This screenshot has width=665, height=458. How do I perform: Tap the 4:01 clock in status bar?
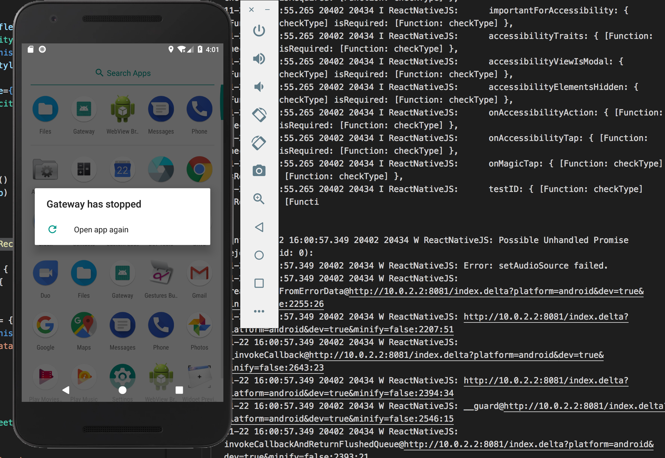coord(212,49)
